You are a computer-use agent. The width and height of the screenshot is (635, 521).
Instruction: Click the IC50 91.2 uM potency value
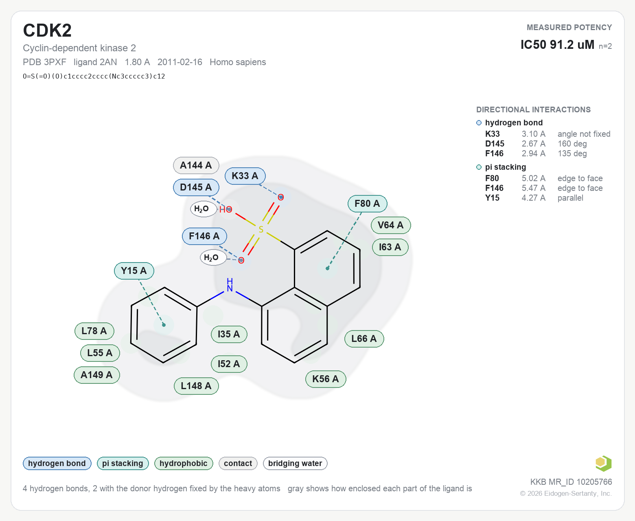point(557,44)
